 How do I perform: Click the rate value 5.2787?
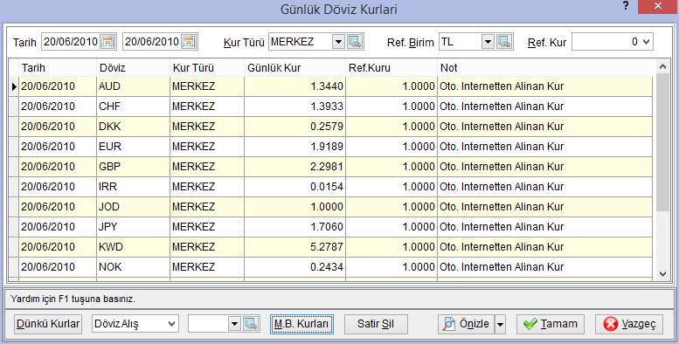(327, 247)
